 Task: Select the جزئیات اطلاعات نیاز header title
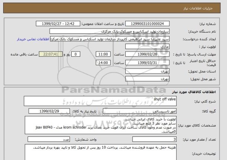198,8
